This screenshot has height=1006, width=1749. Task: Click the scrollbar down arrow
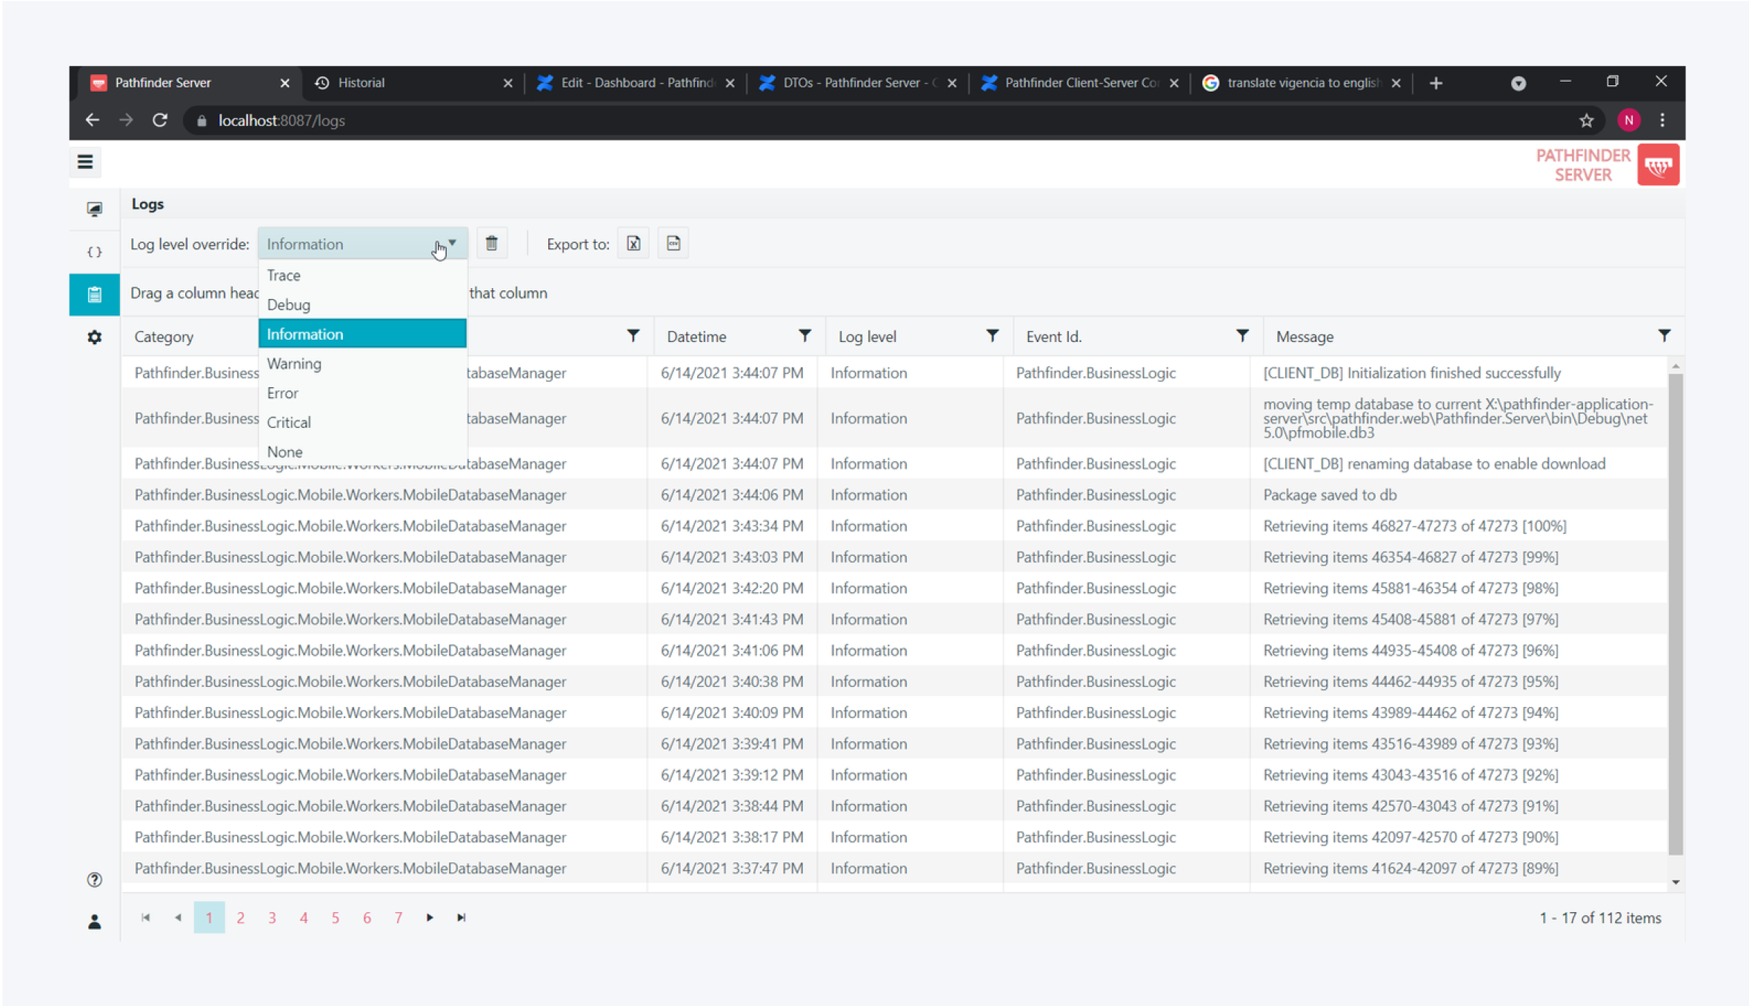1675,882
